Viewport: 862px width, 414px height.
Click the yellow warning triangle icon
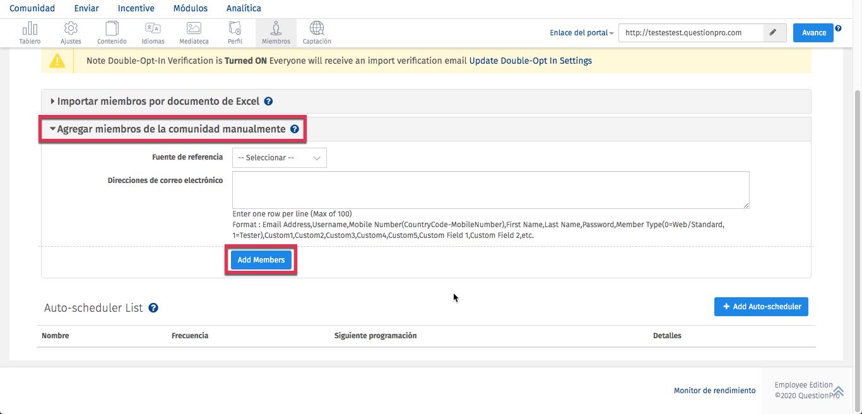point(57,61)
